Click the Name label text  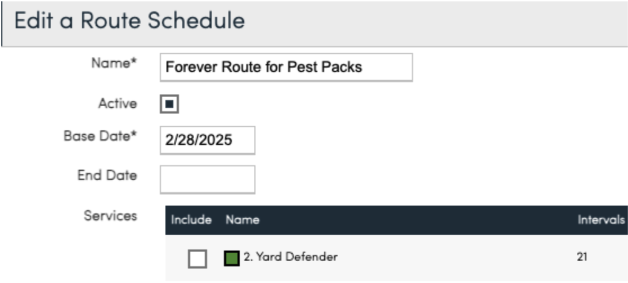[110, 63]
